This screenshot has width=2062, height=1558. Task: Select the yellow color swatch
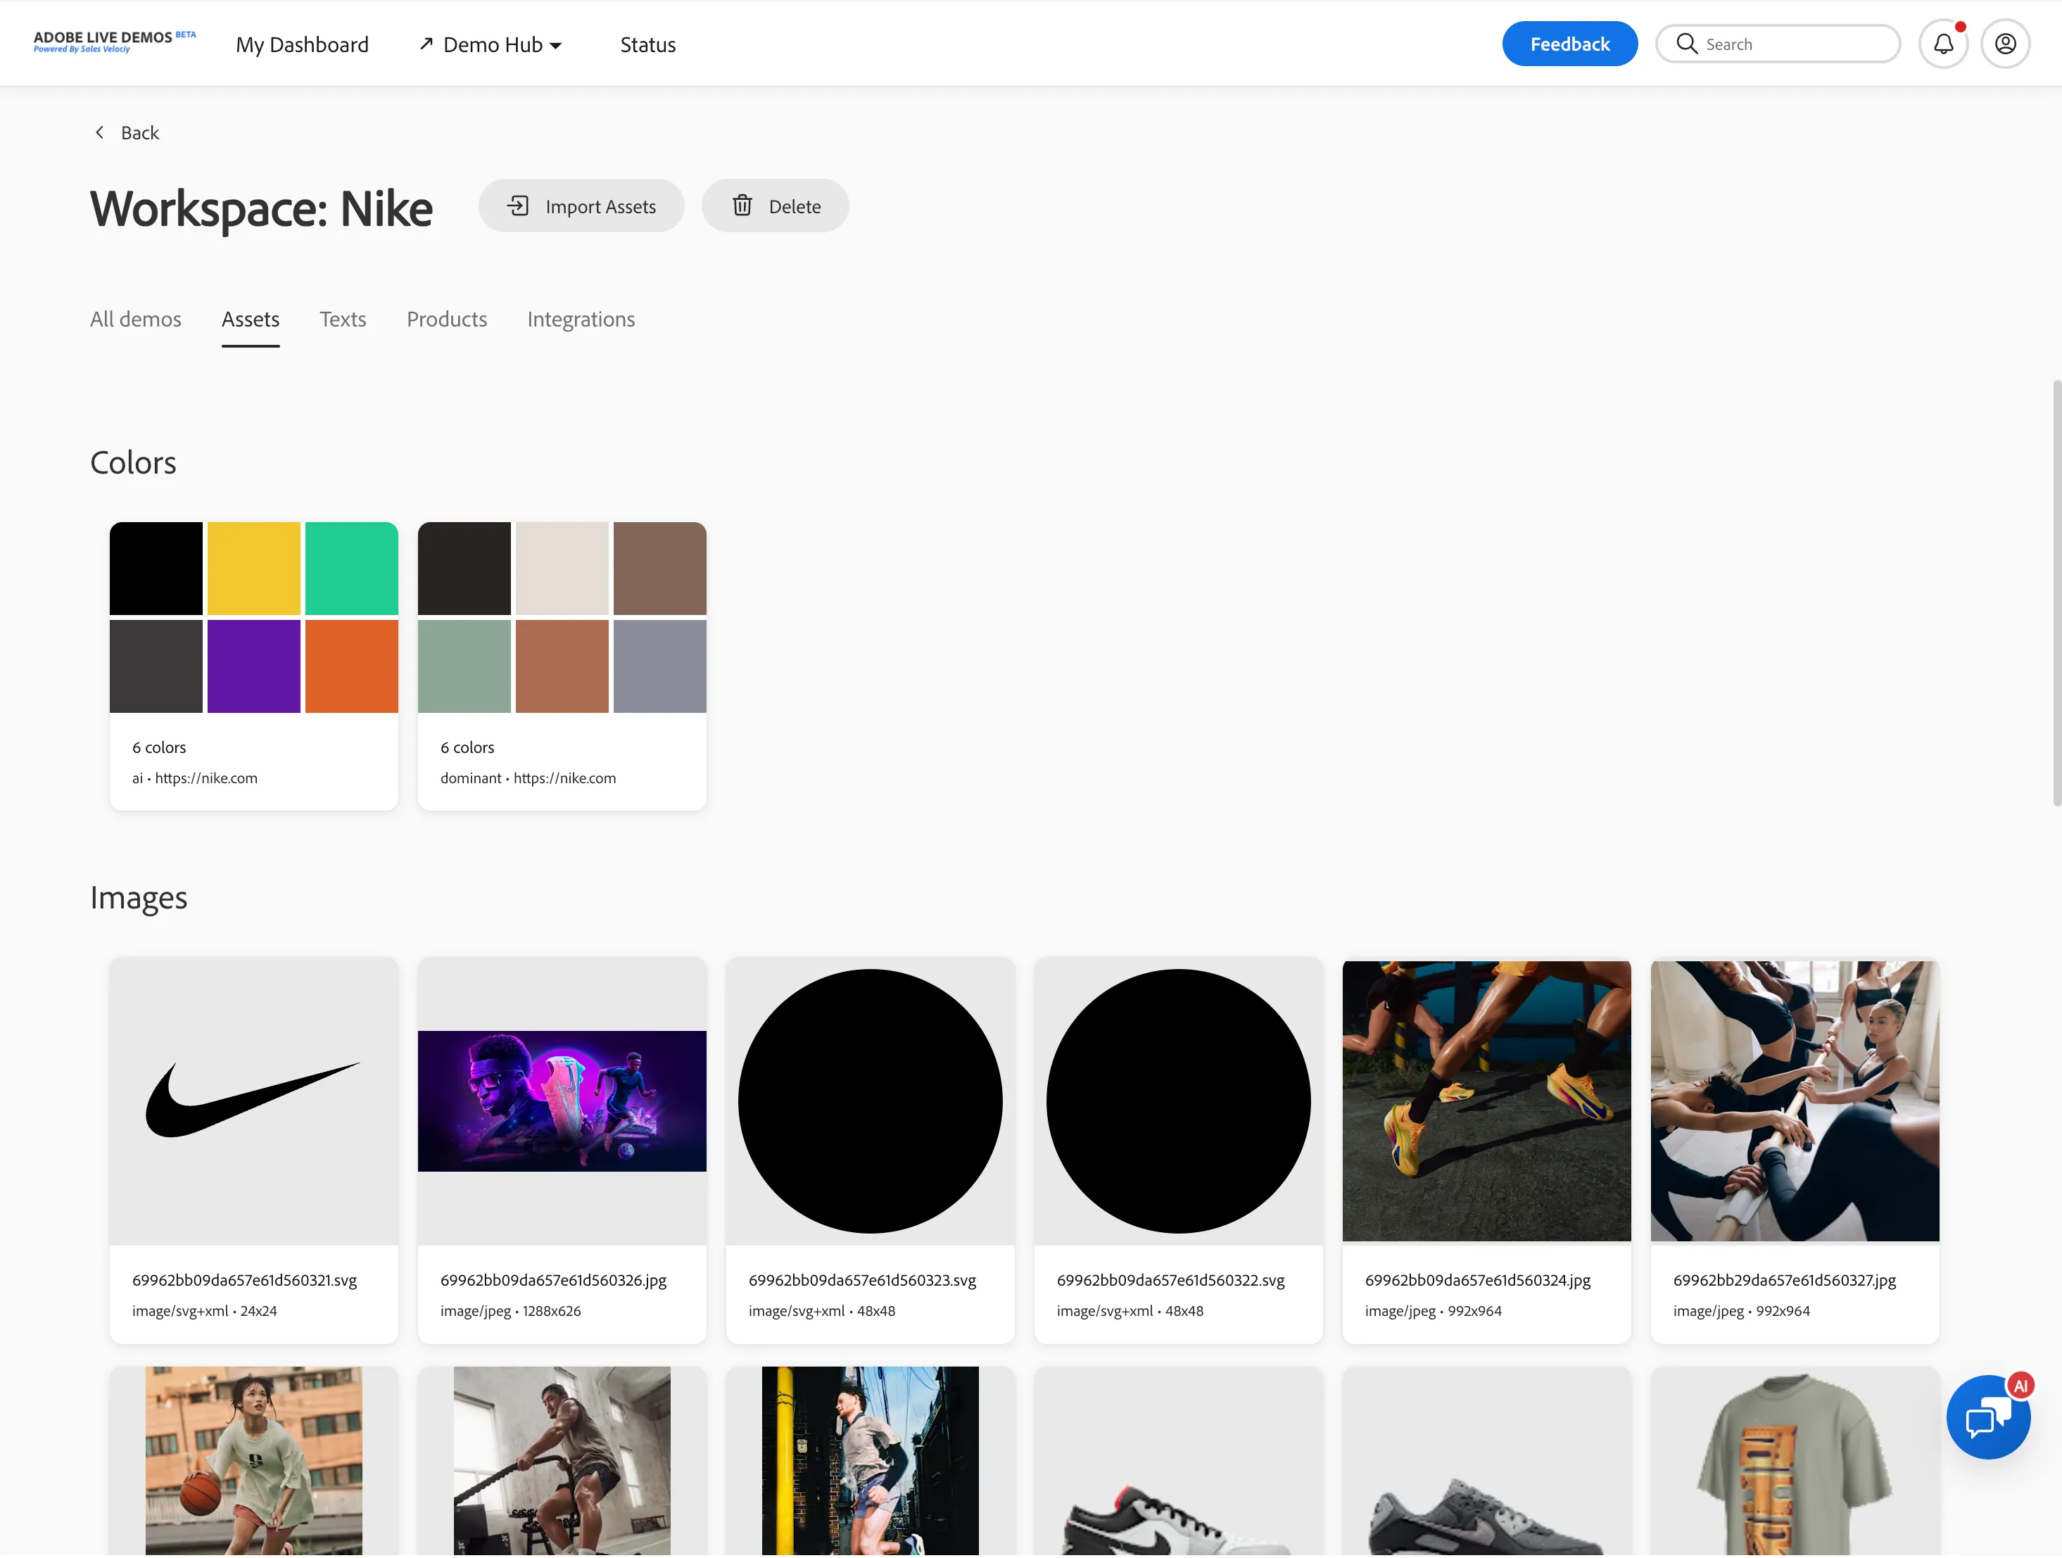pos(253,568)
